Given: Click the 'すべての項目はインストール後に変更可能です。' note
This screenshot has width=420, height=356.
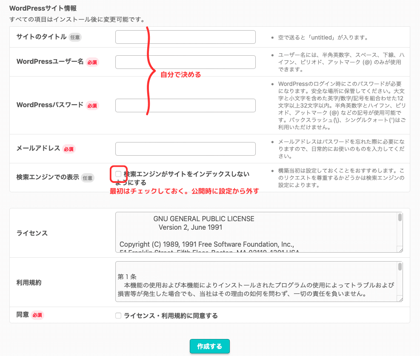Looking at the screenshot, I should (x=78, y=20).
